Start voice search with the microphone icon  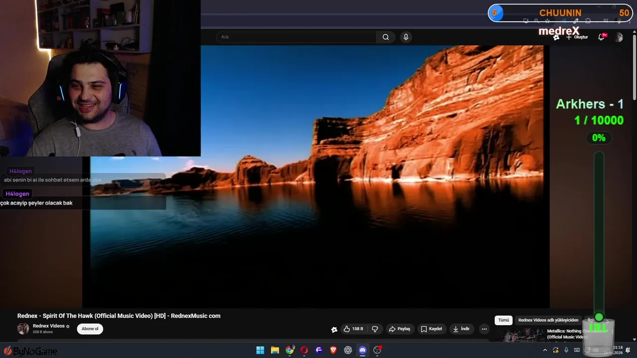(406, 37)
